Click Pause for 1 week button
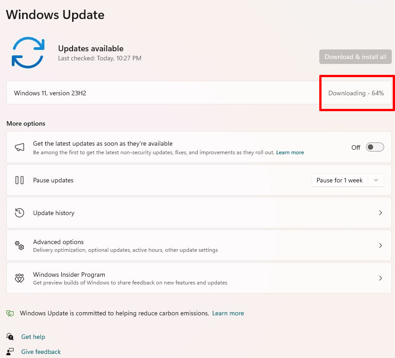This screenshot has height=358, width=395. pos(340,180)
